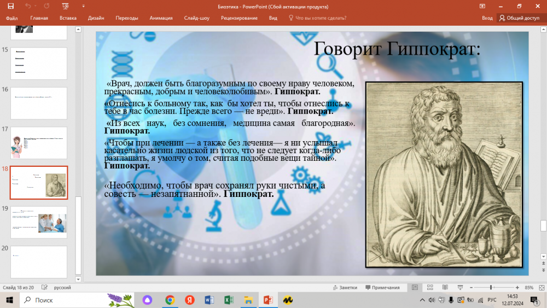Select slide 18 thumbnail with Hippocrates portrait
The image size is (547, 308).
pos(39,183)
